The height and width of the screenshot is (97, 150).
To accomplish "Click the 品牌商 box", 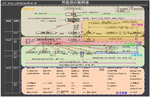I will (89, 33).
